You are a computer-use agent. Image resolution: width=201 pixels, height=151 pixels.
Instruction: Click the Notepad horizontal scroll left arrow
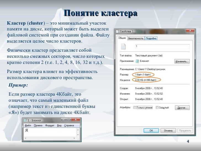[25, 138]
